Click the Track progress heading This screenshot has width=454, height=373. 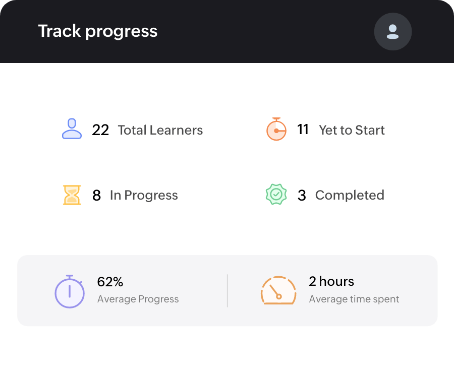(x=98, y=31)
